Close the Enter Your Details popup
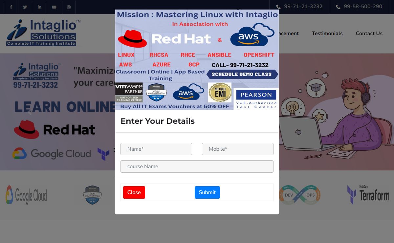This screenshot has width=394, height=243. pyautogui.click(x=134, y=192)
